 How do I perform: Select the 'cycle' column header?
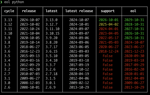click(9, 11)
